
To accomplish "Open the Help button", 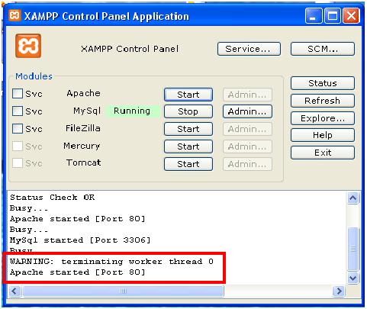I will point(323,135).
